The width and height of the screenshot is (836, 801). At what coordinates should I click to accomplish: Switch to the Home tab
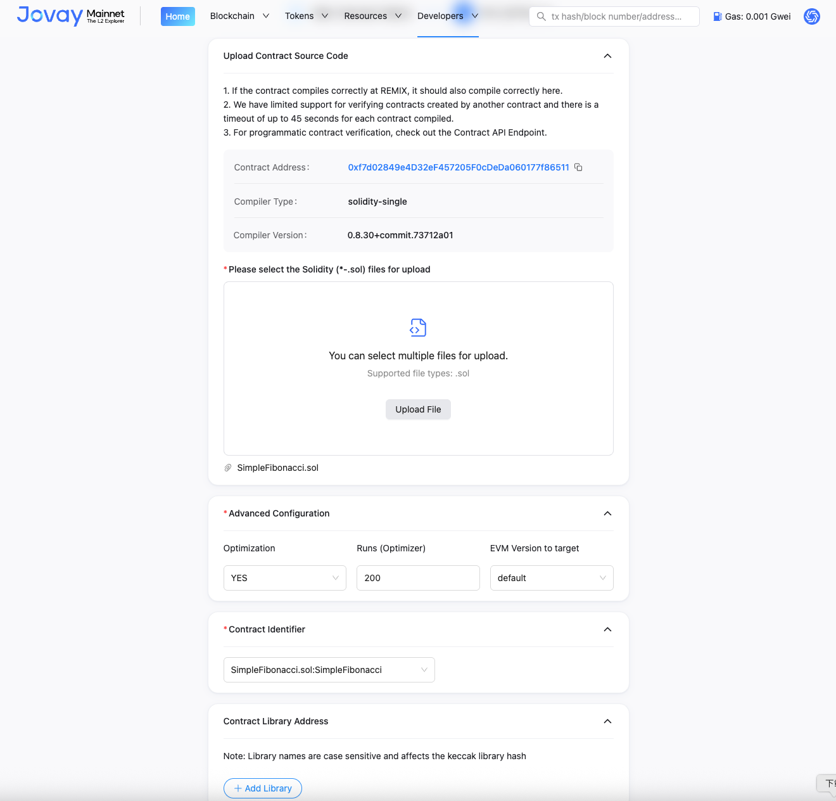tap(177, 16)
